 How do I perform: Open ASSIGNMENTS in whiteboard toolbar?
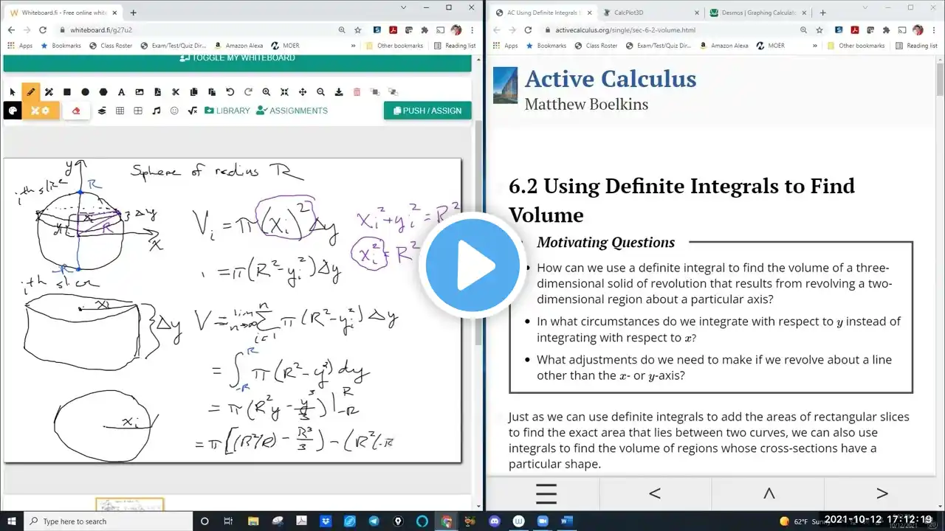click(292, 111)
